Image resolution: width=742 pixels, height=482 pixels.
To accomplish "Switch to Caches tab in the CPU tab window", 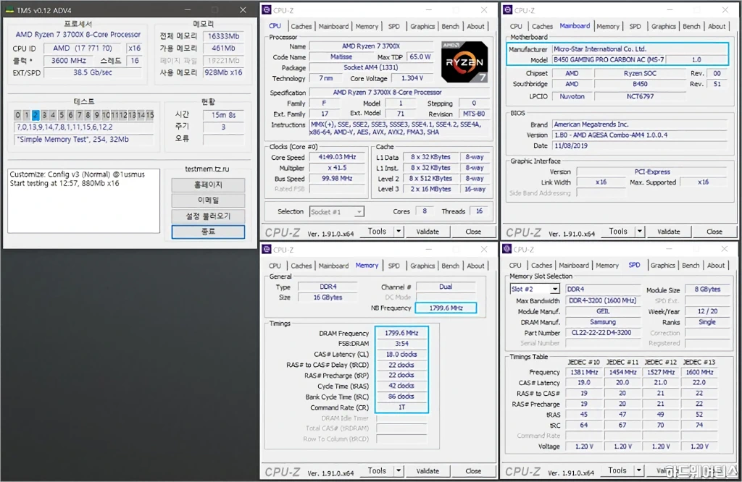I will pyautogui.click(x=301, y=27).
